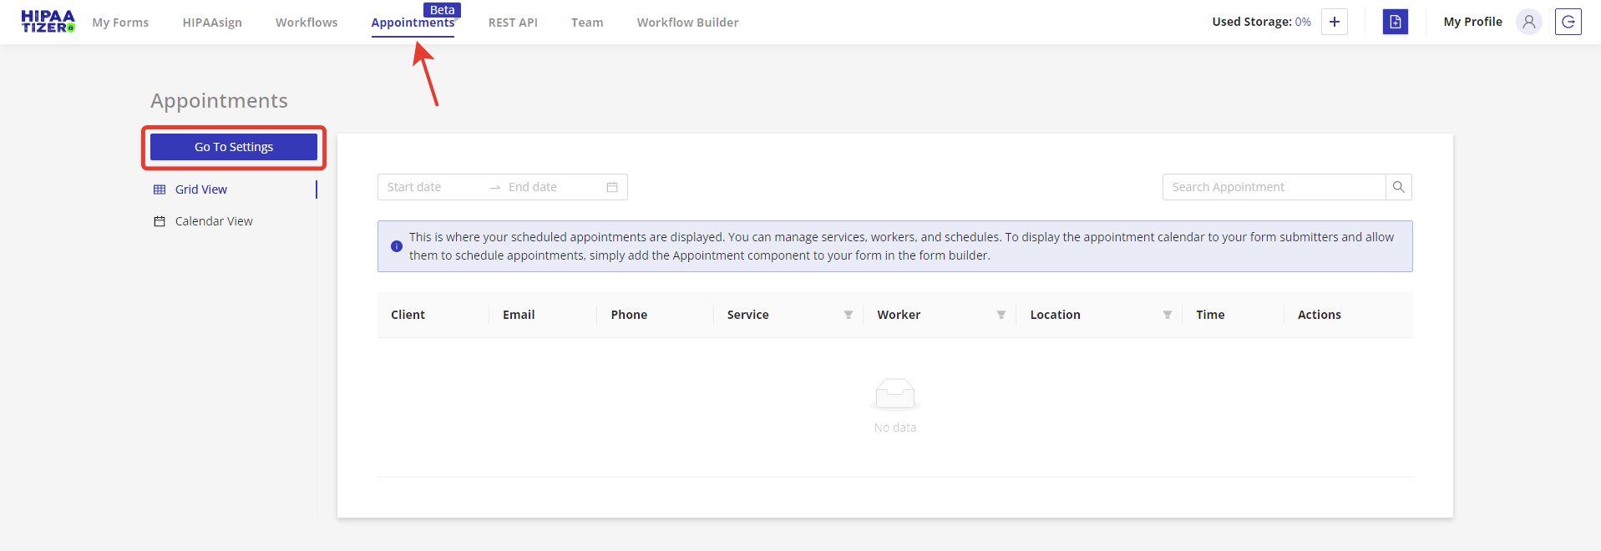1601x551 pixels.
Task: Click the logout icon at top right
Action: click(x=1568, y=22)
